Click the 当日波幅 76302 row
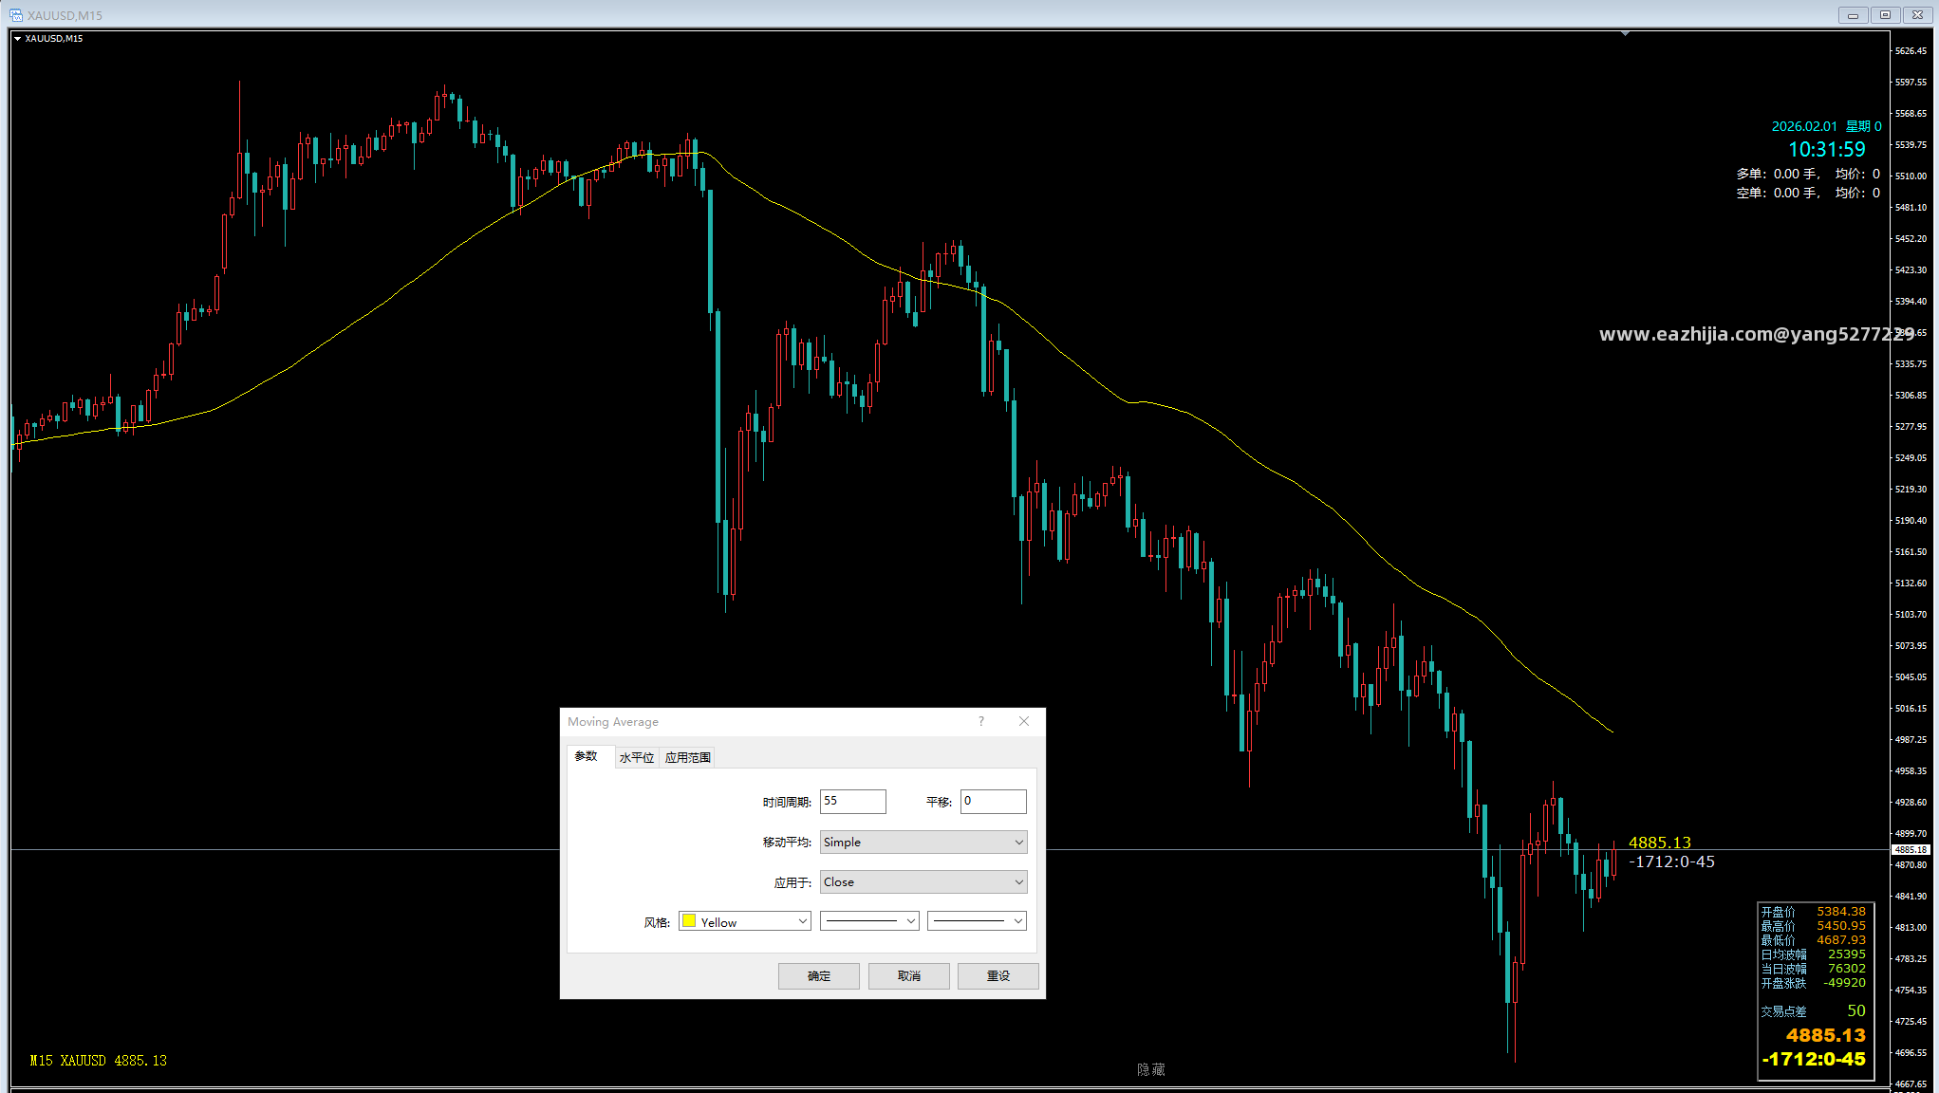 [1813, 968]
